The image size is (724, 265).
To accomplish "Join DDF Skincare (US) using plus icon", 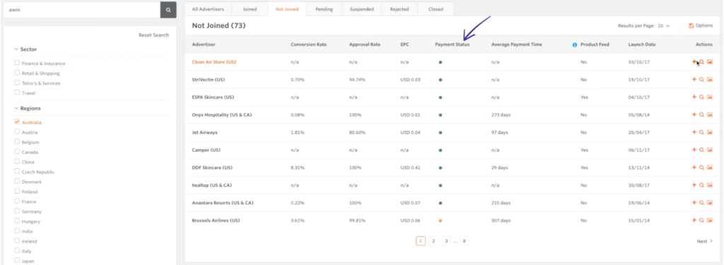I will tap(694, 168).
